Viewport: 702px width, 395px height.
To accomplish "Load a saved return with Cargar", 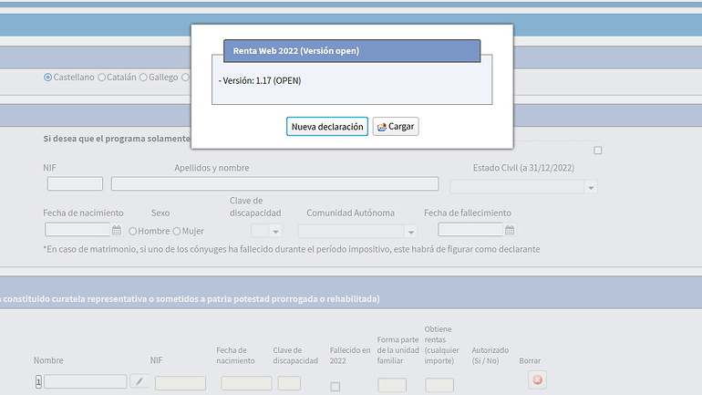I will tap(396, 126).
